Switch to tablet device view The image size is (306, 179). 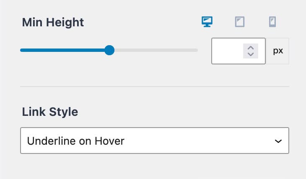239,22
